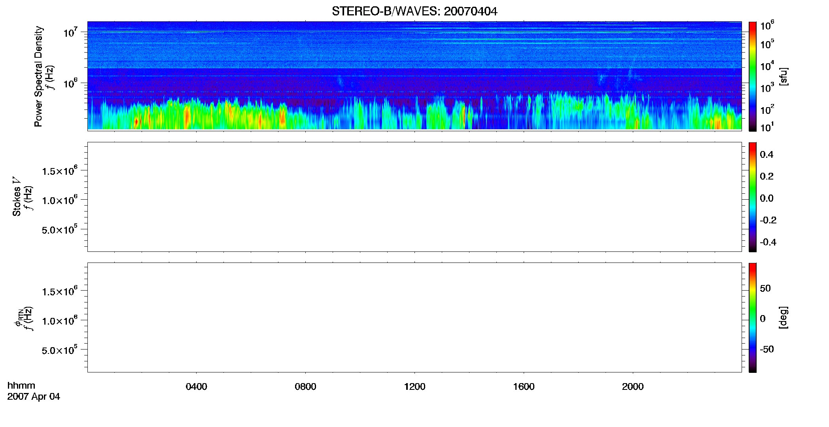
Task: Click the [deg] colorbar unit label
Action: point(783,317)
